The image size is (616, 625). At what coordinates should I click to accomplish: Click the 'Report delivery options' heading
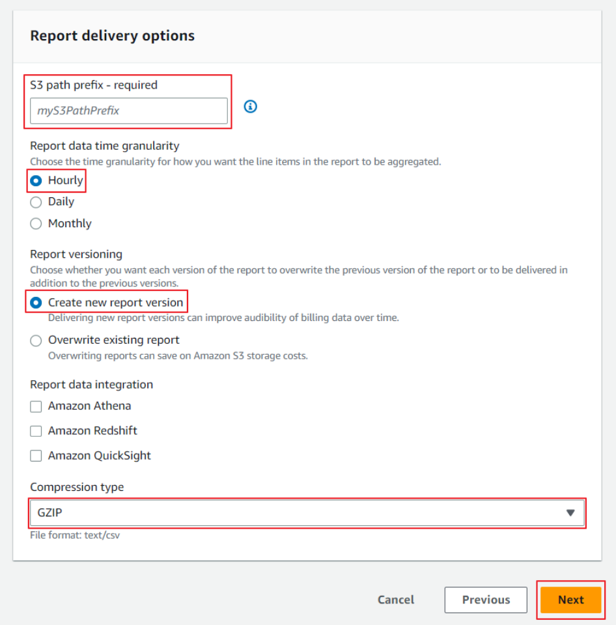coord(112,36)
